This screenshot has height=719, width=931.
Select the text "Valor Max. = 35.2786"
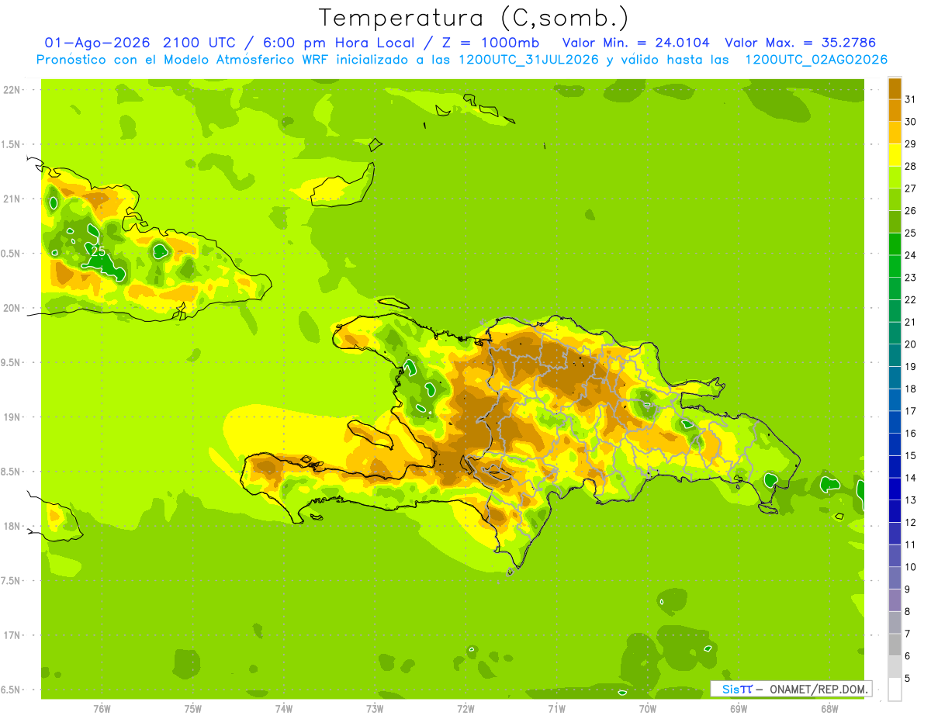(800, 43)
